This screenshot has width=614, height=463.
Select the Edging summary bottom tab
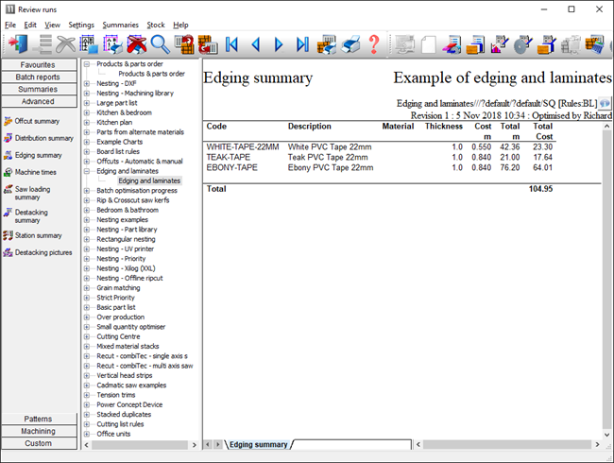pyautogui.click(x=258, y=444)
